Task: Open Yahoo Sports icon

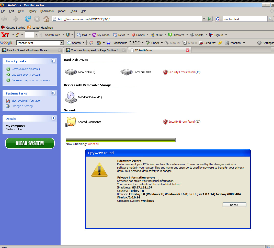Action: pos(192,35)
